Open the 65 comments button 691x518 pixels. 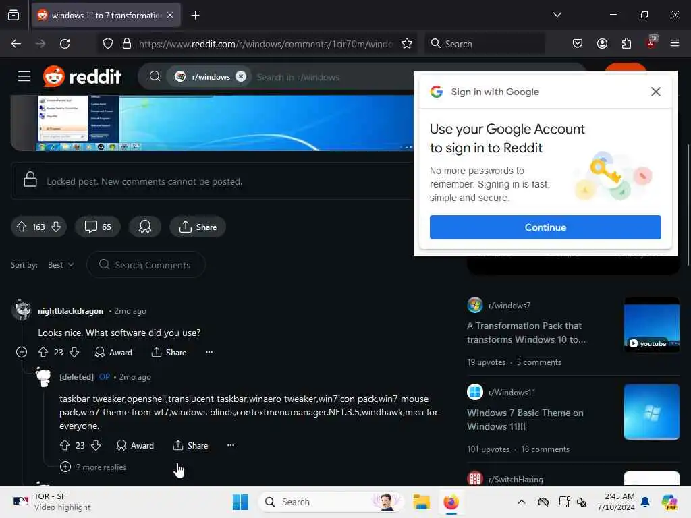(x=98, y=227)
